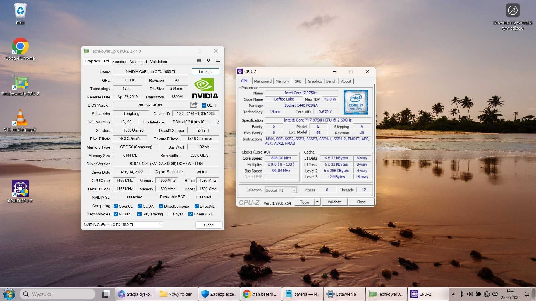Open the Graphics tab in CPU-Z
Image resolution: width=536 pixels, height=301 pixels.
[315, 81]
